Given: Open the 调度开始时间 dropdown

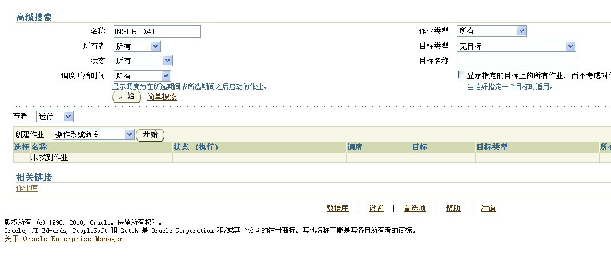Looking at the screenshot, I should click(x=142, y=75).
